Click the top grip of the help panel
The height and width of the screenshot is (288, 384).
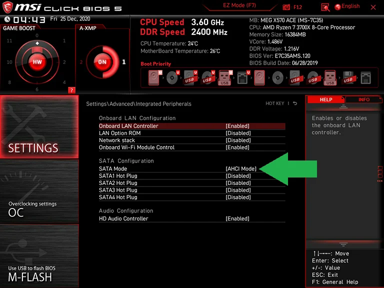click(x=343, y=106)
